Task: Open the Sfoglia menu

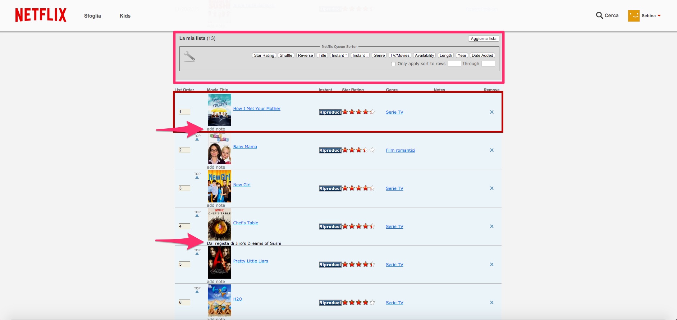Action: (x=92, y=16)
